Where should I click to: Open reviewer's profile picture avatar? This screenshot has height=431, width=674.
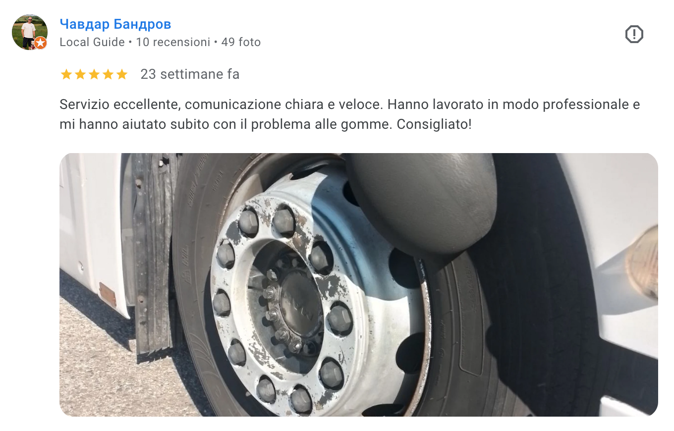pos(30,32)
